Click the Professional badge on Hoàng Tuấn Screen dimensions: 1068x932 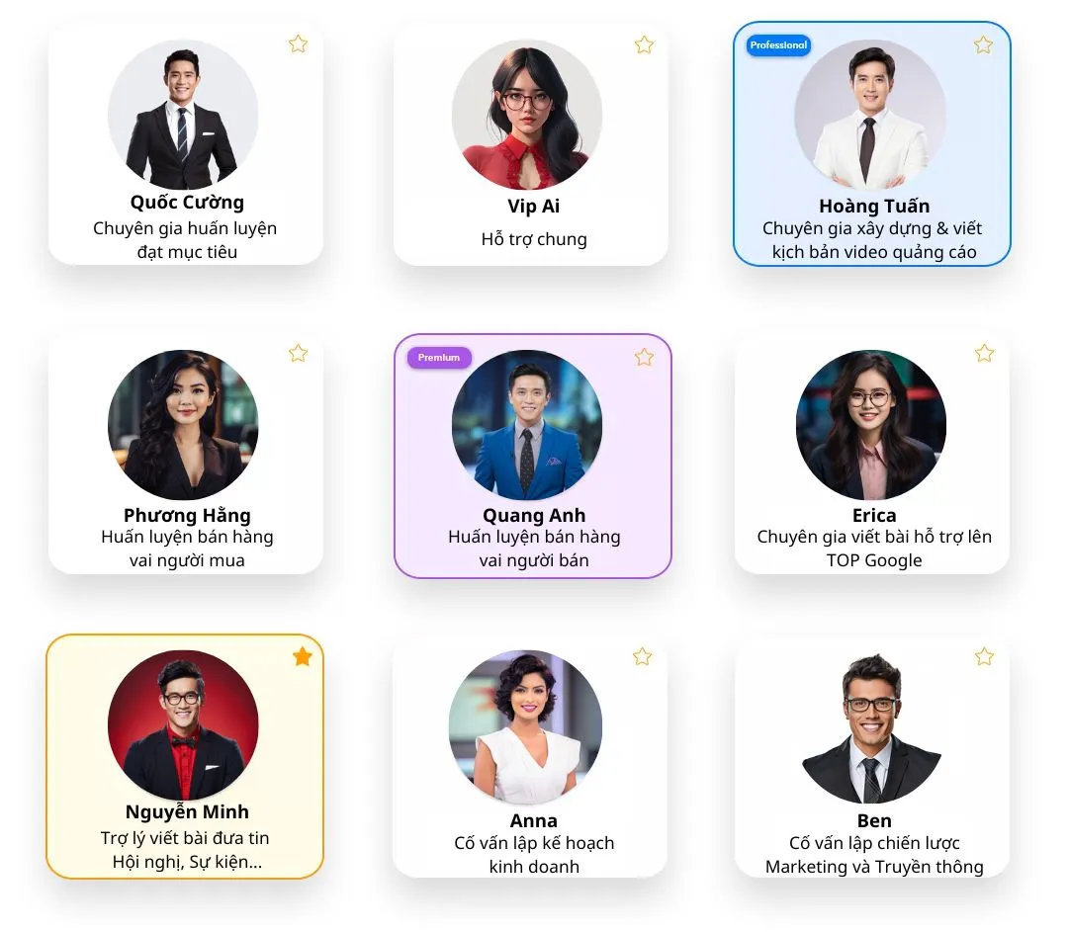[x=778, y=45]
